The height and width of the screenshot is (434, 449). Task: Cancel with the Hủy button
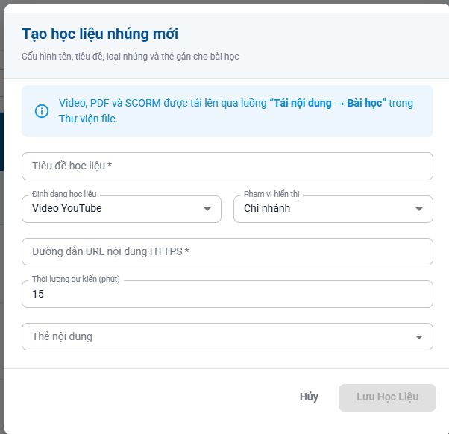pos(309,397)
